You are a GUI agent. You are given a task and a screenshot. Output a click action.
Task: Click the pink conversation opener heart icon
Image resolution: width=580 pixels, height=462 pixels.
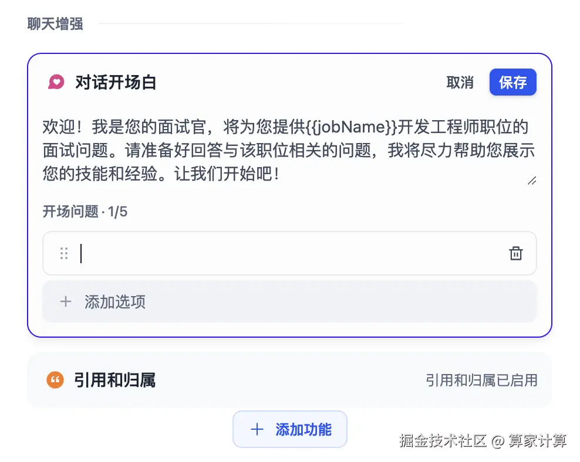pos(56,82)
